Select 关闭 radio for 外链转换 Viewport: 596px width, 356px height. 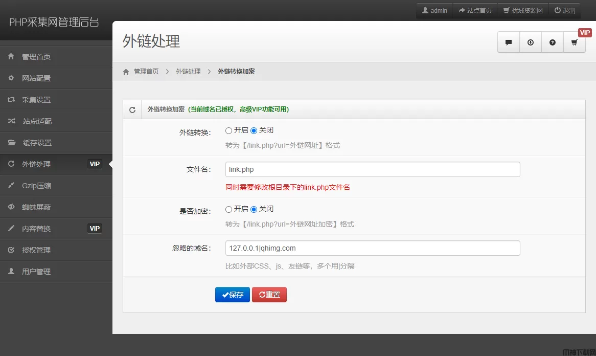point(254,130)
